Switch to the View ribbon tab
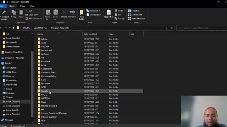 click(32, 6)
